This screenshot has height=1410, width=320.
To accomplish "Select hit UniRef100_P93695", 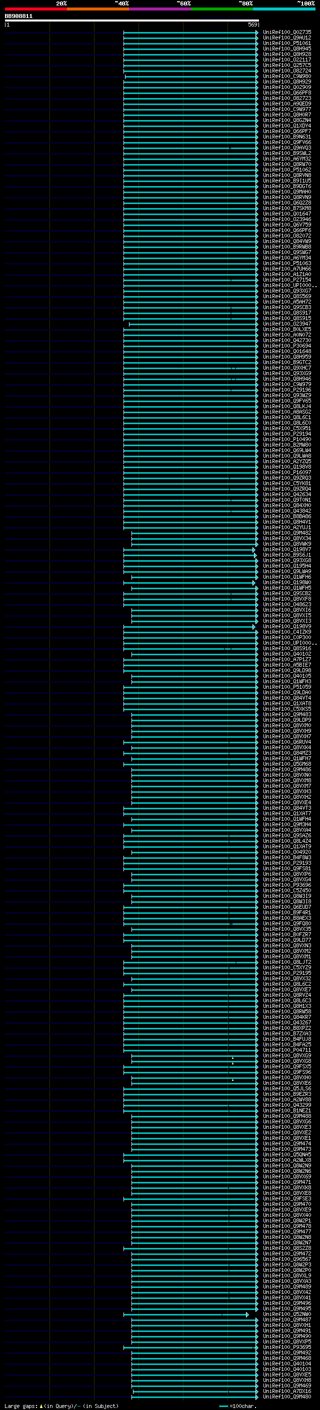I will point(287,1347).
